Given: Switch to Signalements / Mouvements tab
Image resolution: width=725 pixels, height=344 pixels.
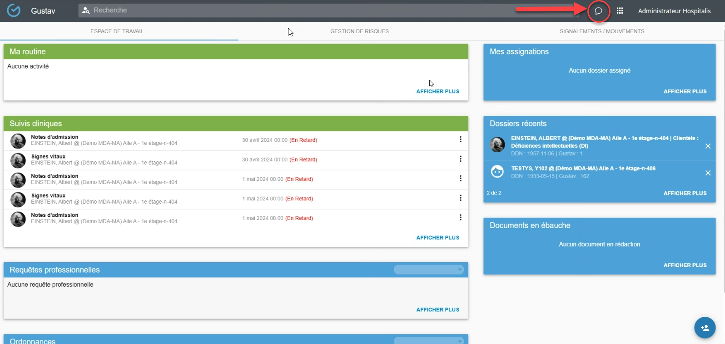Looking at the screenshot, I should click(602, 31).
